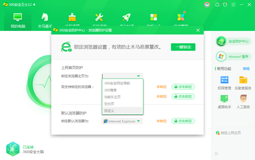Screen dimensions: 255x160
Task: Click the 一键锁定 button
Action: pos(183,47)
